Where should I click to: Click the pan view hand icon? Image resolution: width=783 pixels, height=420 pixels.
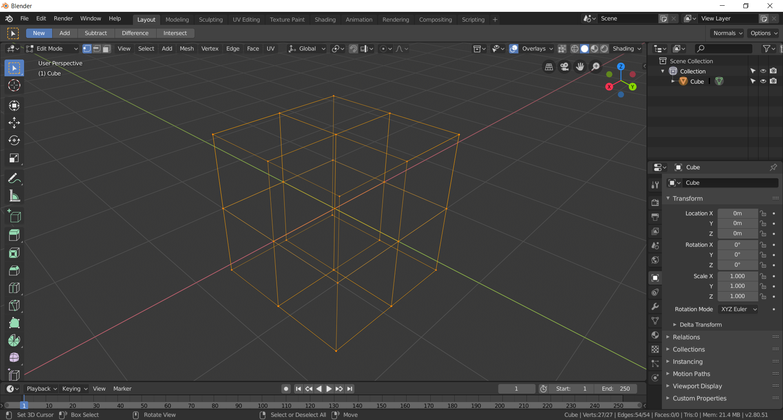pyautogui.click(x=580, y=66)
